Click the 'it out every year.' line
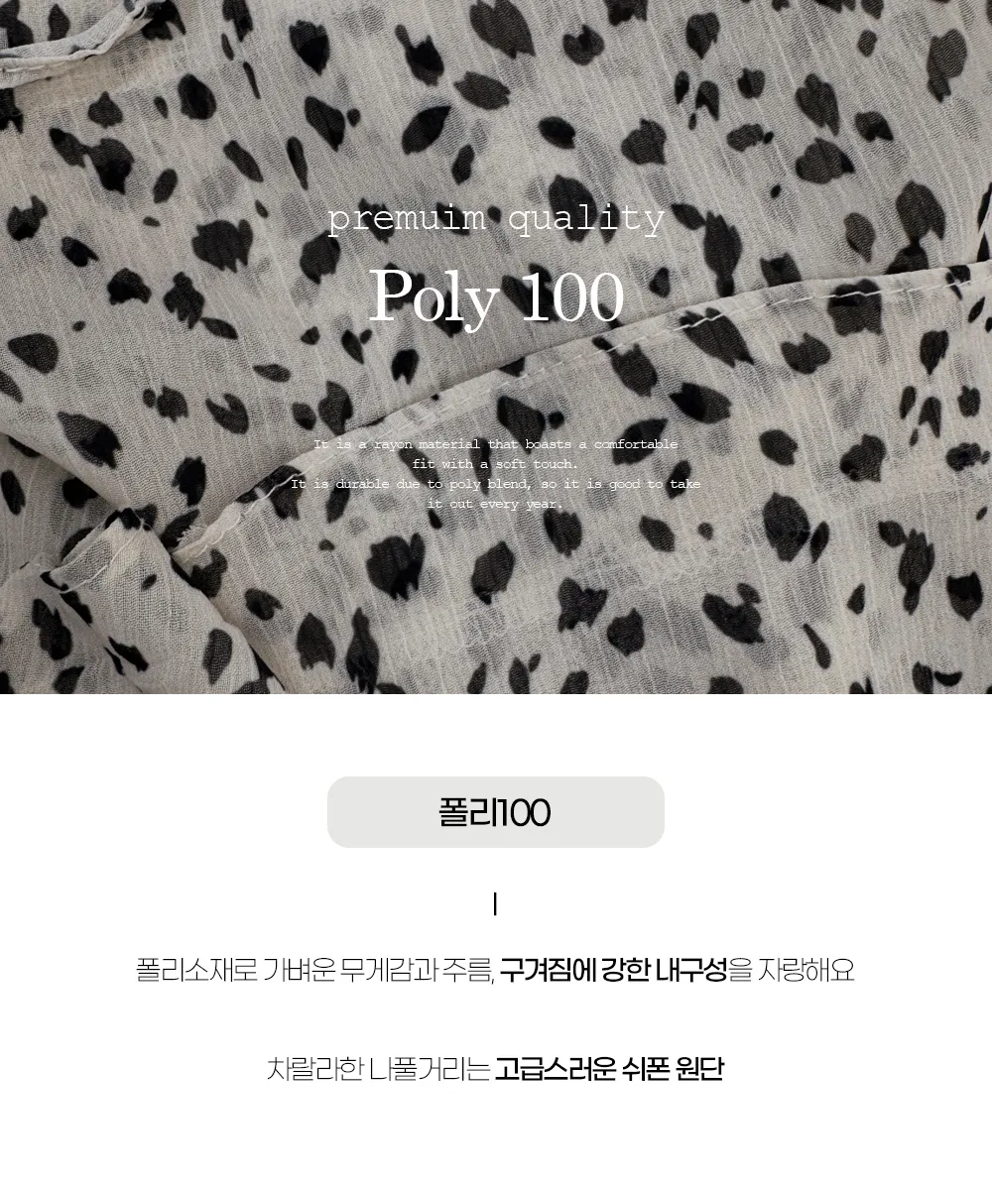This screenshot has width=992, height=1186. tap(496, 503)
